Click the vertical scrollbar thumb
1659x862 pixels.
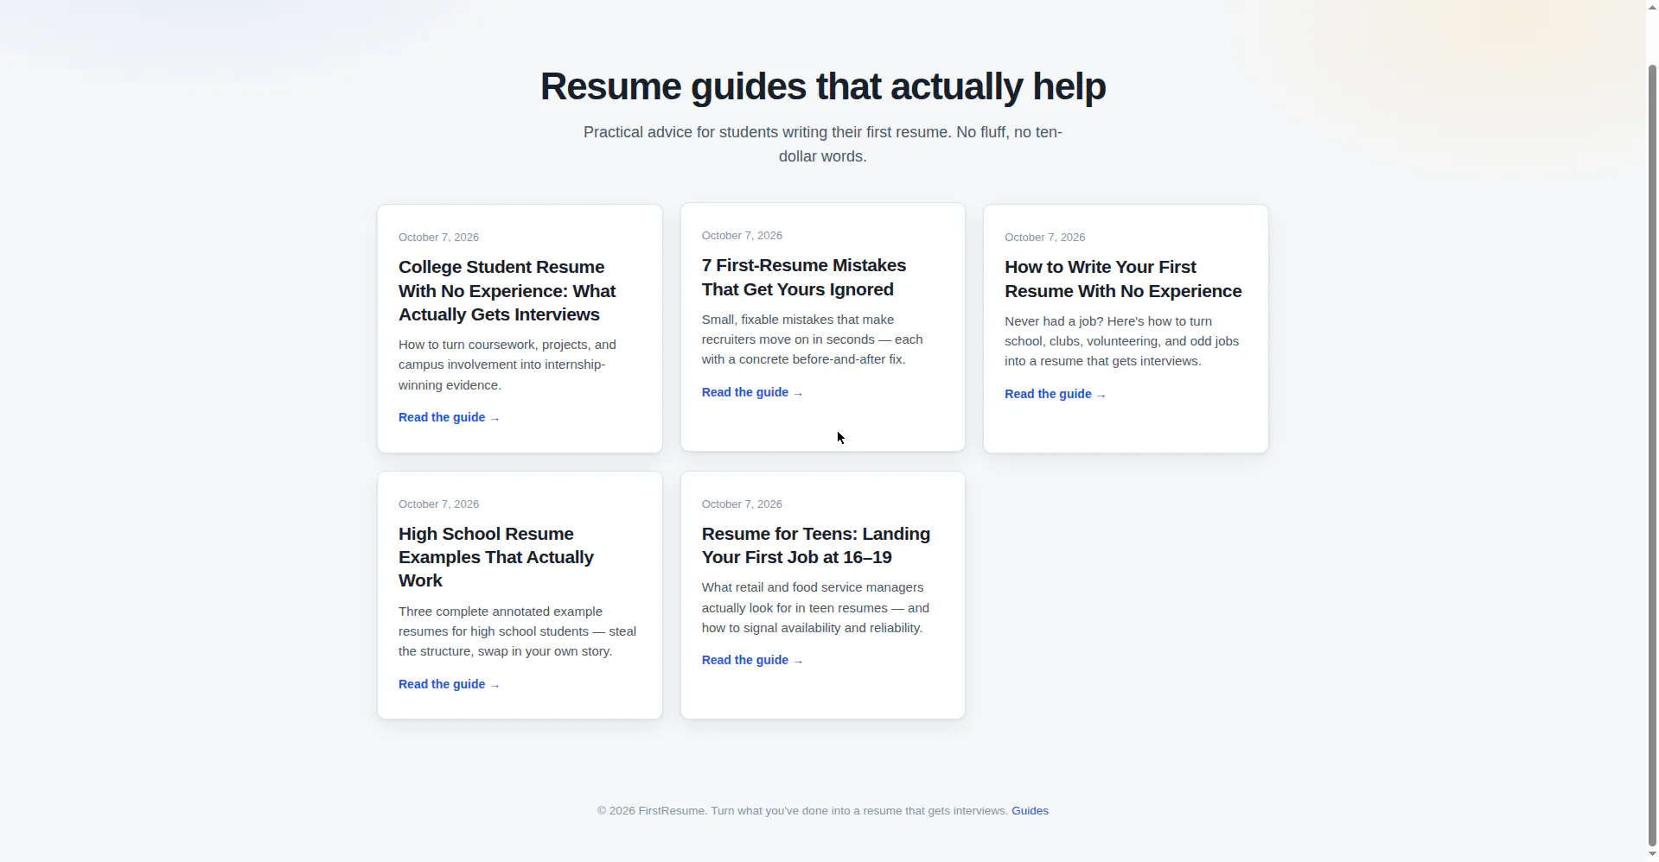1652,453
